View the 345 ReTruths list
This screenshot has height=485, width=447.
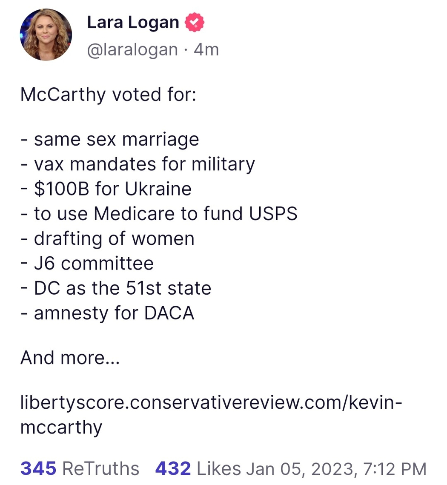[x=80, y=468]
